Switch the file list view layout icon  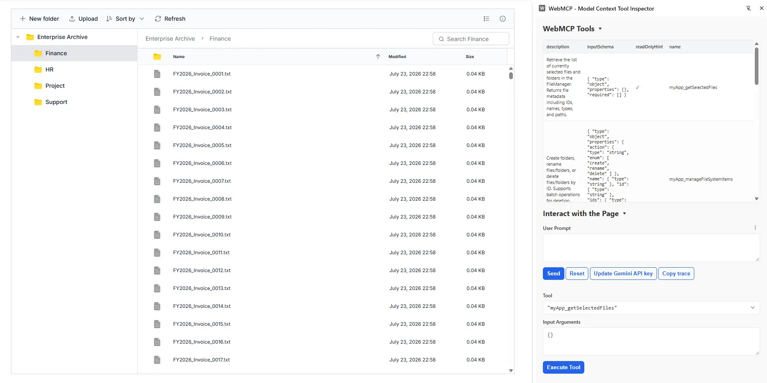tap(486, 19)
